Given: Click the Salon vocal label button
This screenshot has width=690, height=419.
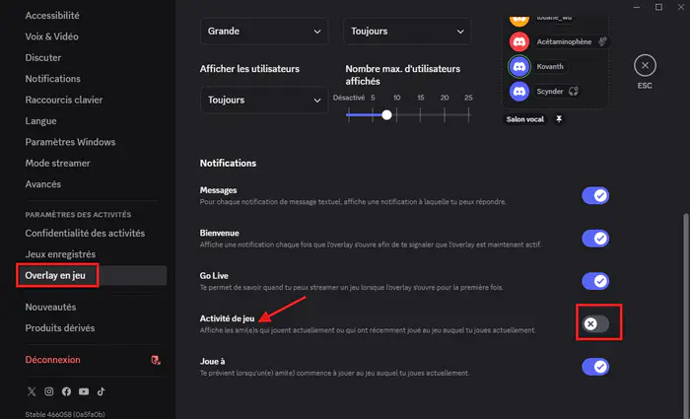Looking at the screenshot, I should point(525,119).
